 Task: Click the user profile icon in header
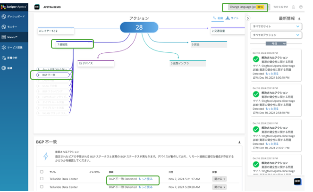pyautogui.click(x=293, y=7)
